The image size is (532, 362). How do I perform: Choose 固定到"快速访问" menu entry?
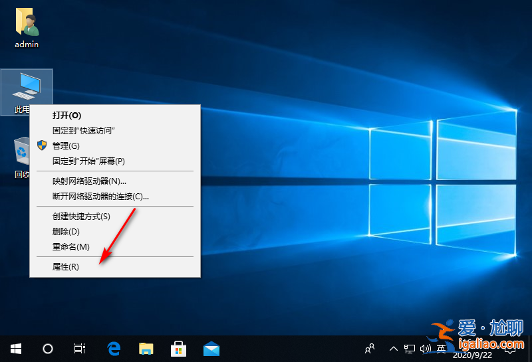pos(115,130)
